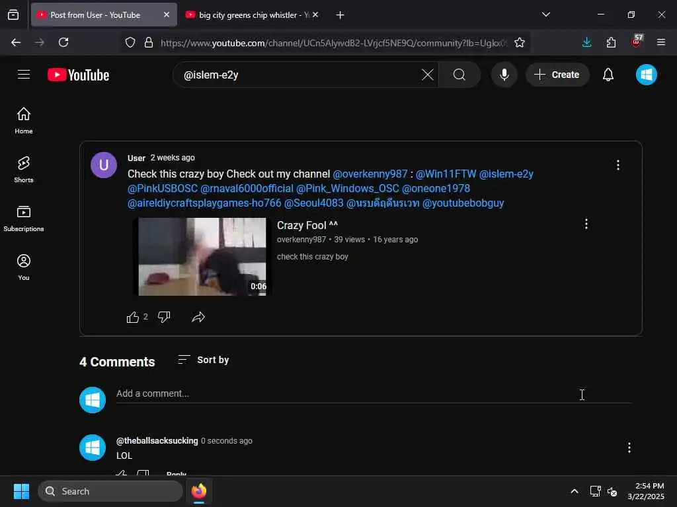Open the You section in sidebar
Image resolution: width=677 pixels, height=507 pixels.
point(24,267)
